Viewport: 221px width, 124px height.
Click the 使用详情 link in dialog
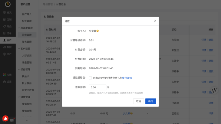coord(127,78)
